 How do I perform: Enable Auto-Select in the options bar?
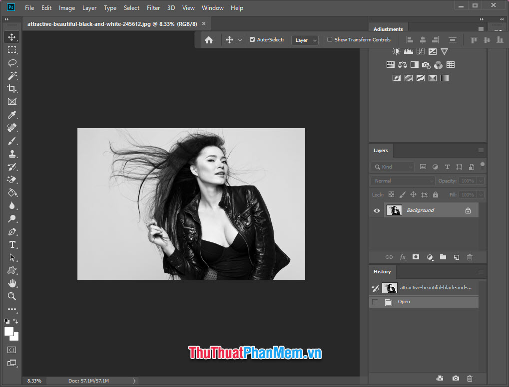pyautogui.click(x=252, y=39)
